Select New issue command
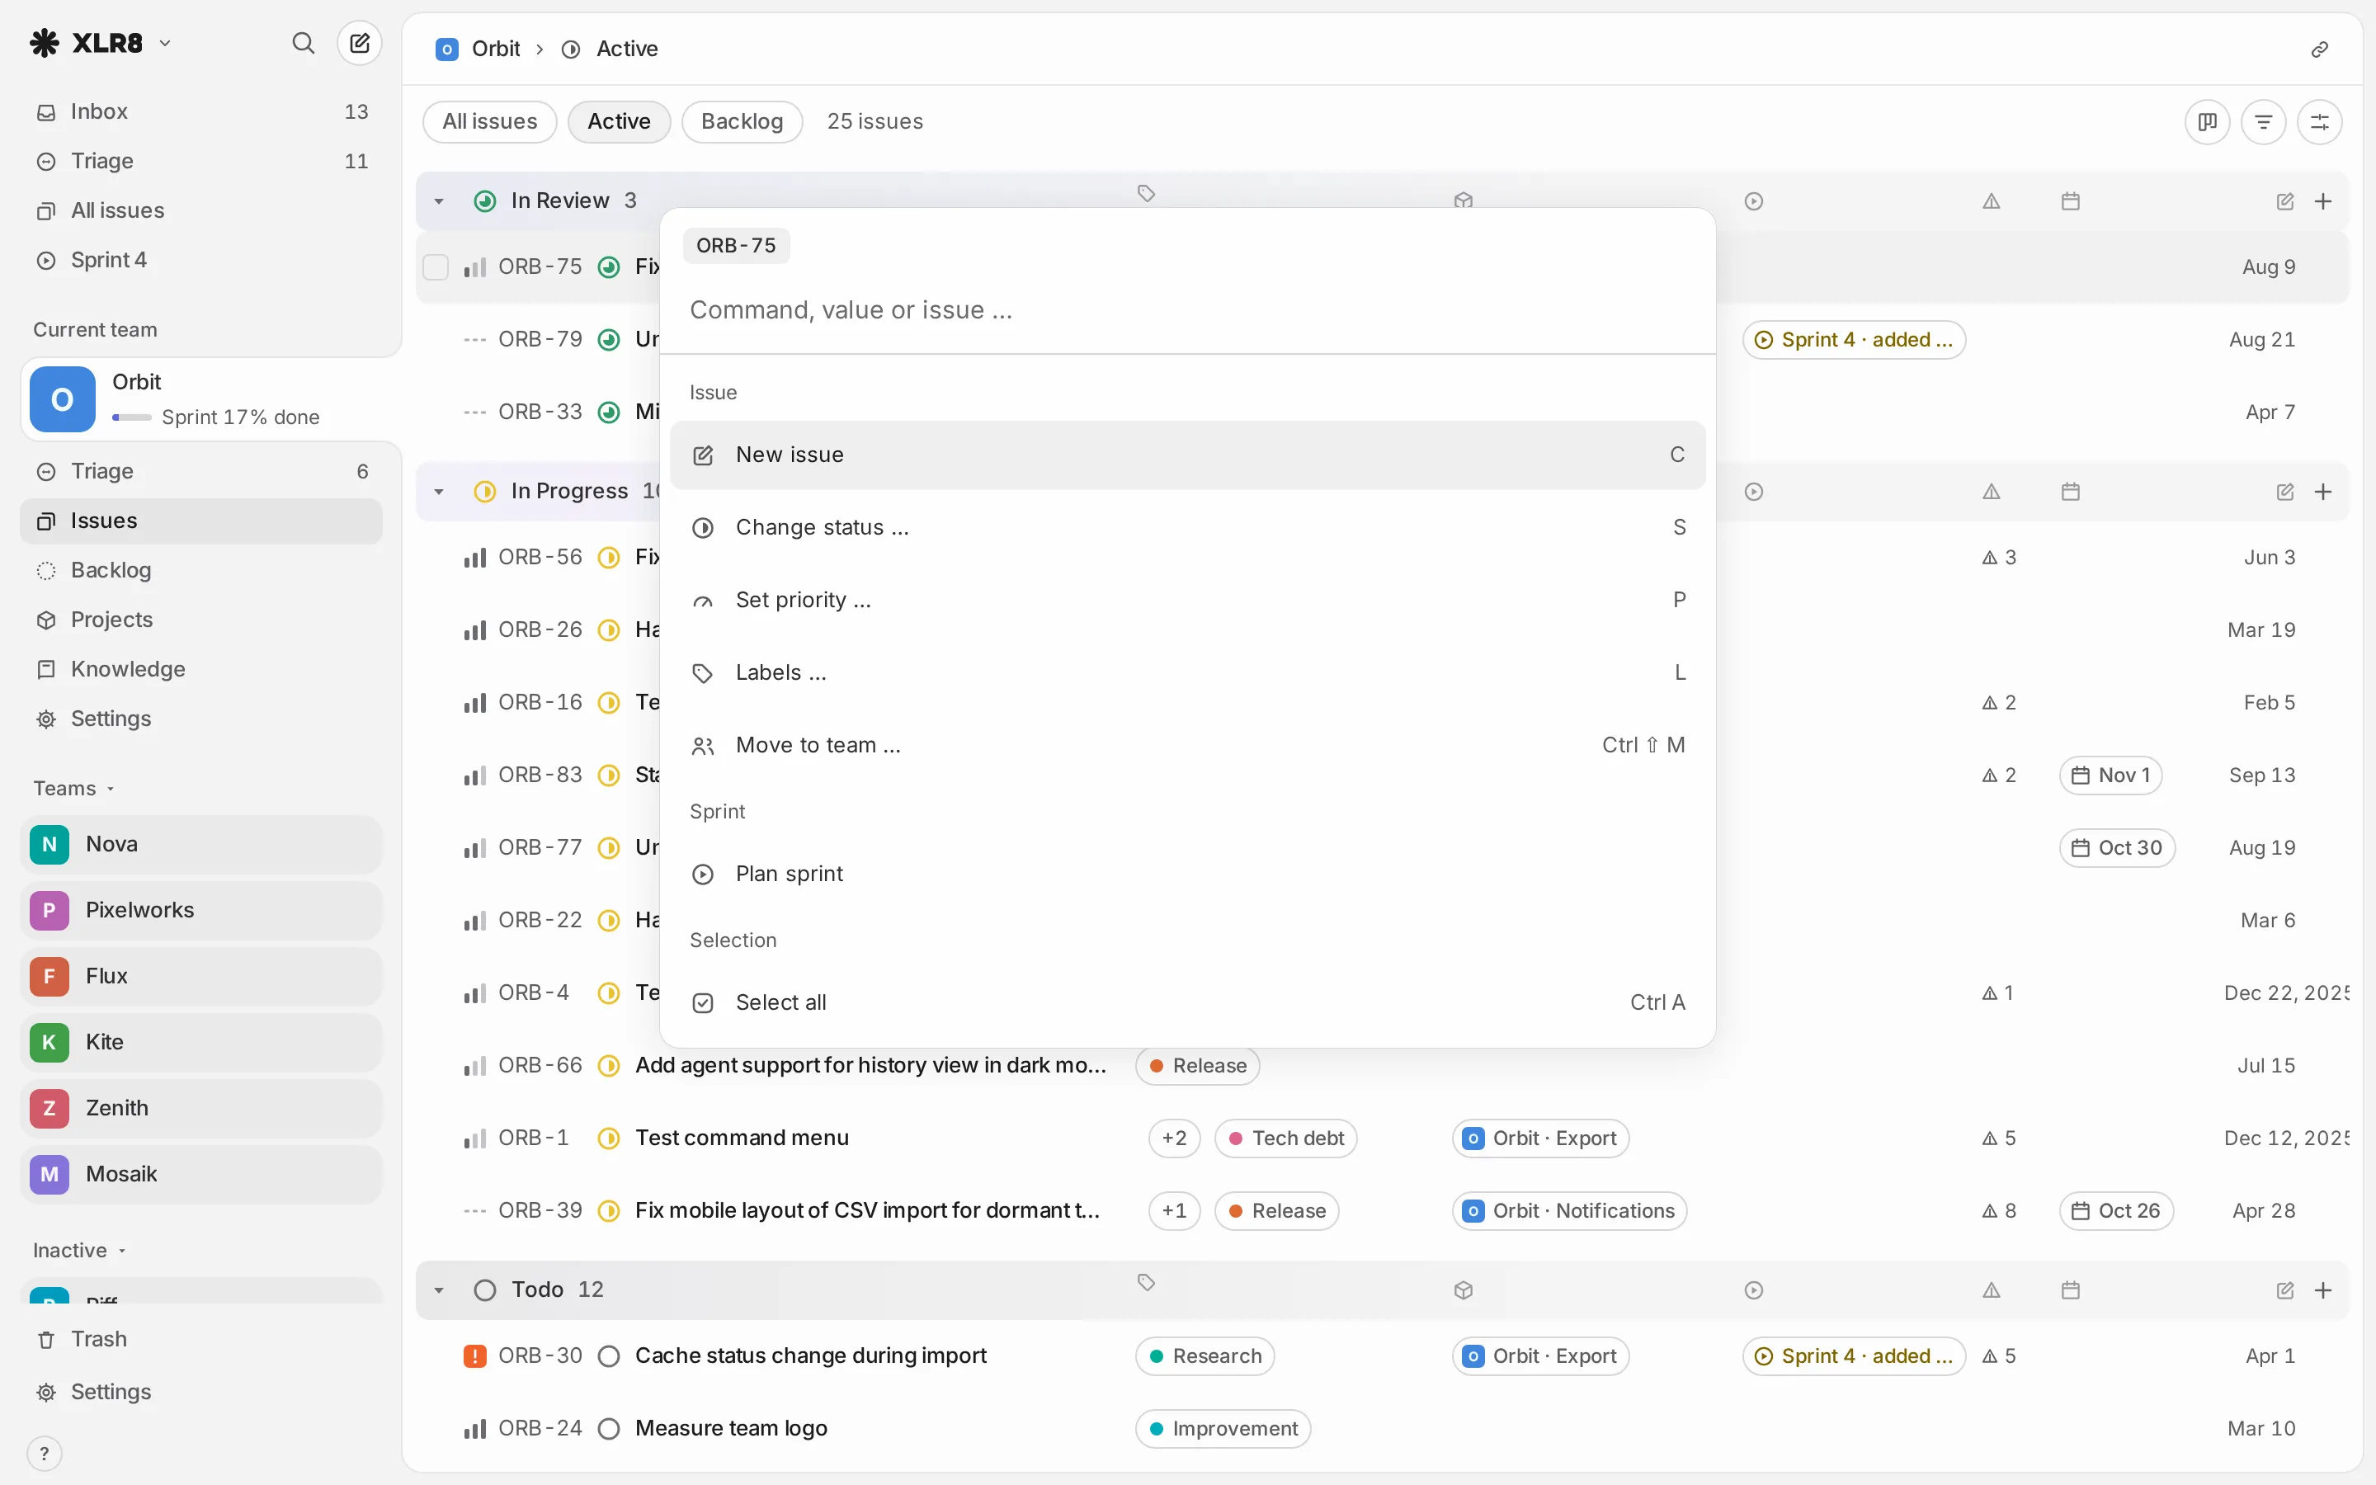 coord(1187,455)
